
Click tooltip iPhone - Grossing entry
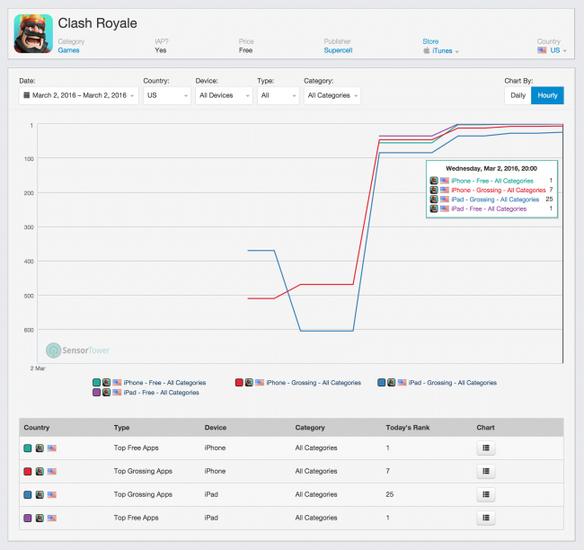tap(491, 190)
